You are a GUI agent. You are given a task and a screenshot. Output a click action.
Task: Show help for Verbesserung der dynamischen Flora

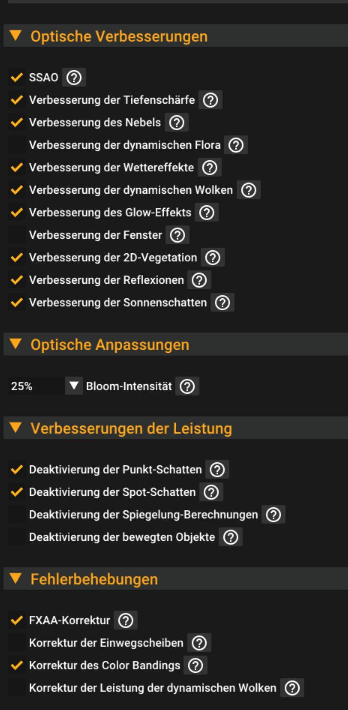point(236,145)
